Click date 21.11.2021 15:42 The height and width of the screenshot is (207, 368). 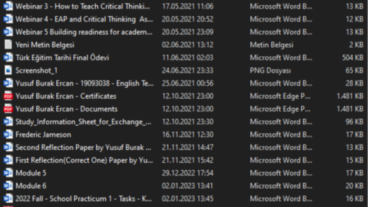[x=188, y=160]
